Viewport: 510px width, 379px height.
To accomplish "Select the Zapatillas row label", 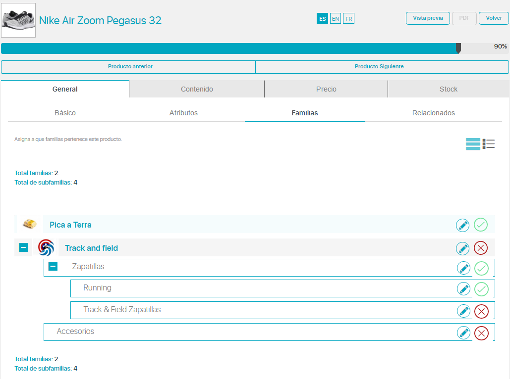I will click(x=88, y=267).
